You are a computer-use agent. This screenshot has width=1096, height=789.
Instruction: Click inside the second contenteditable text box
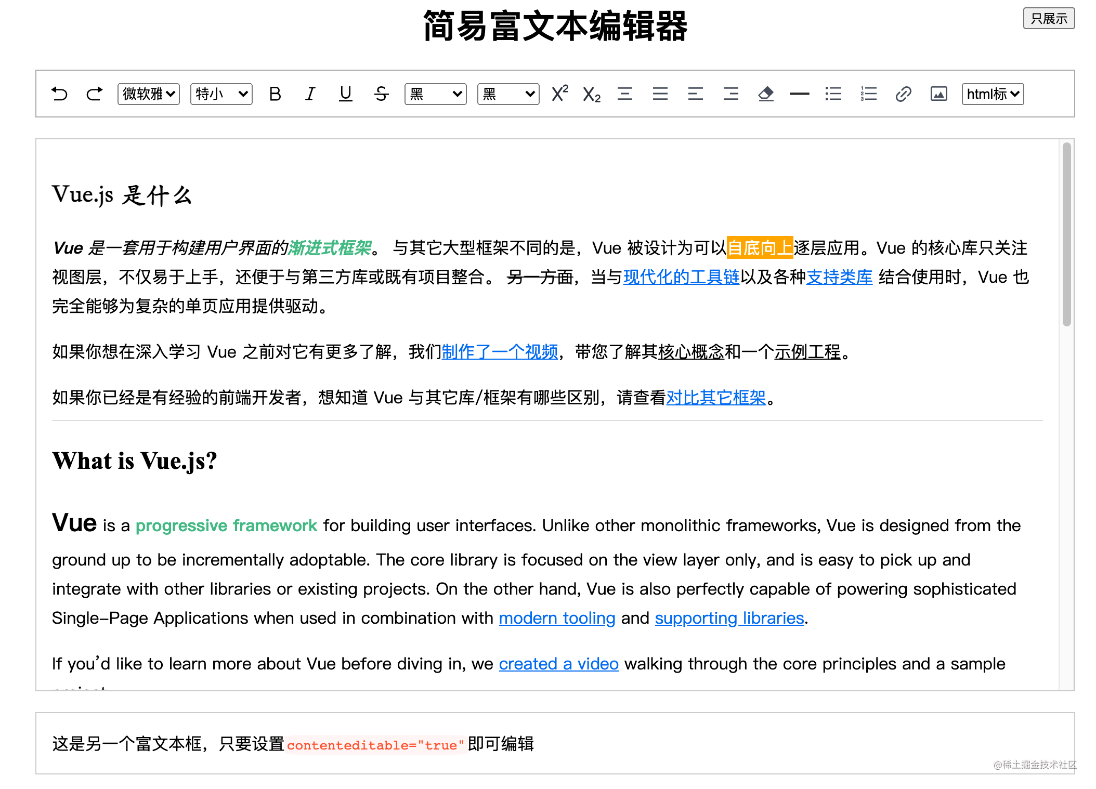(x=555, y=743)
